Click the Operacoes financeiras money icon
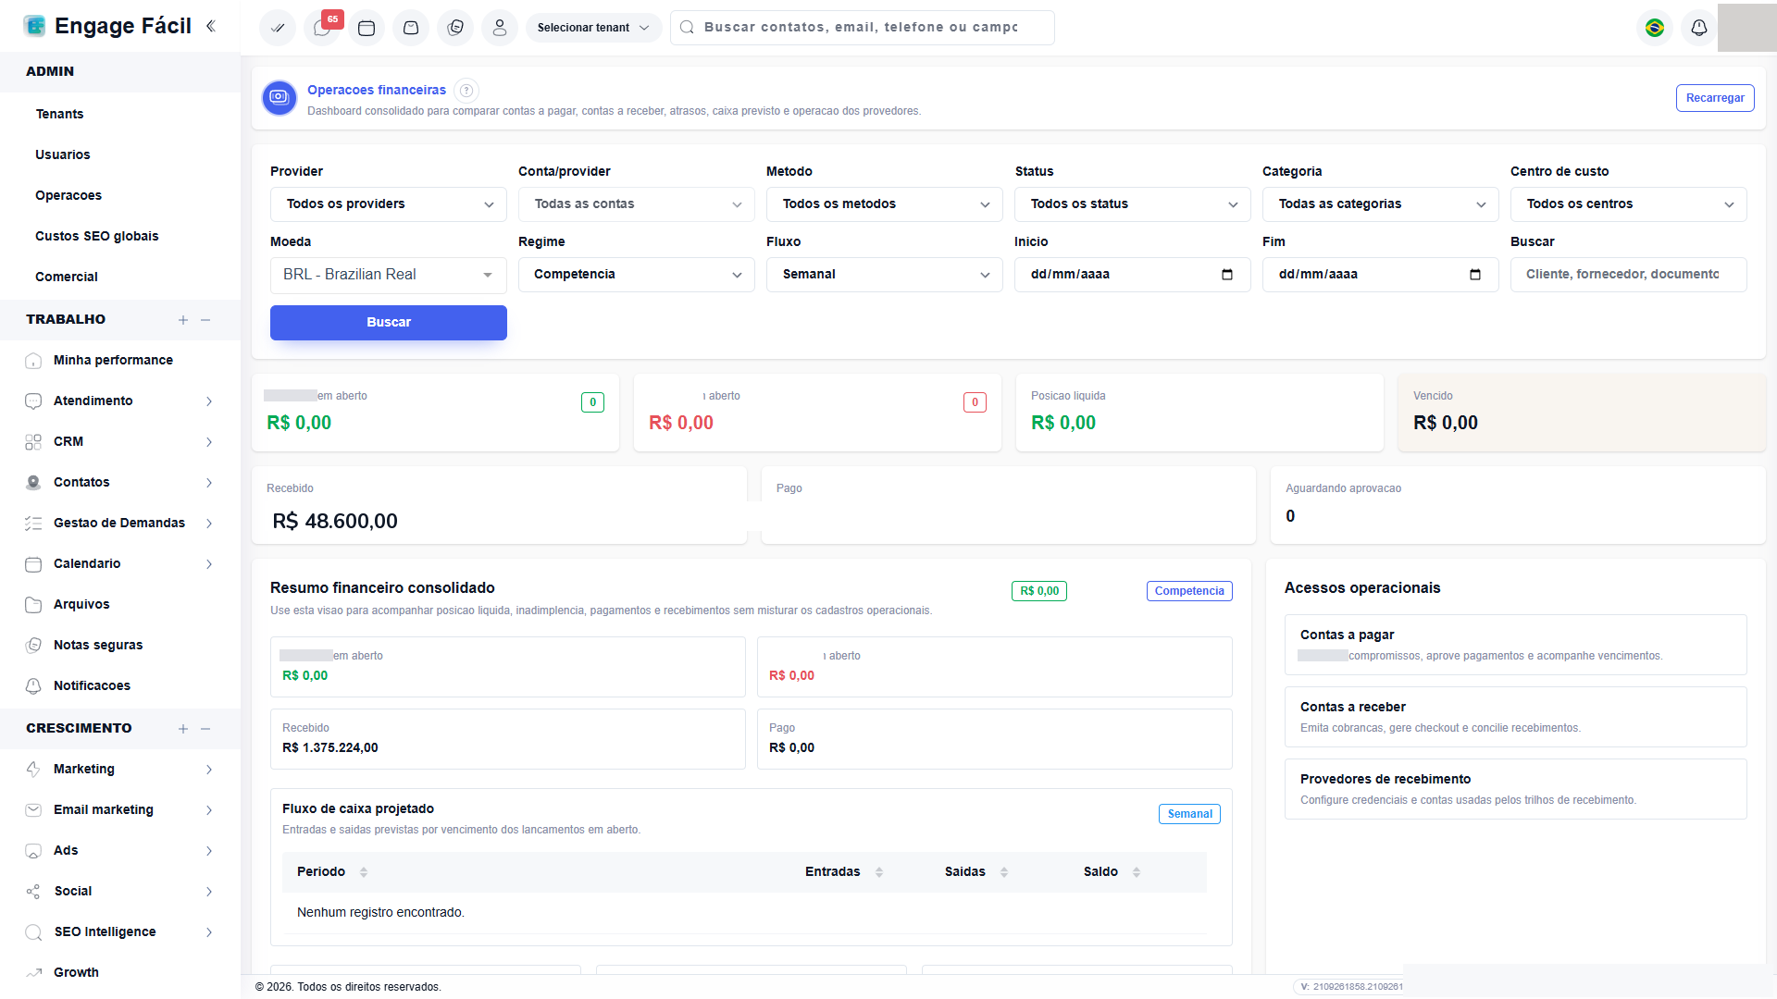Viewport: 1777px width, 999px height. [x=279, y=97]
